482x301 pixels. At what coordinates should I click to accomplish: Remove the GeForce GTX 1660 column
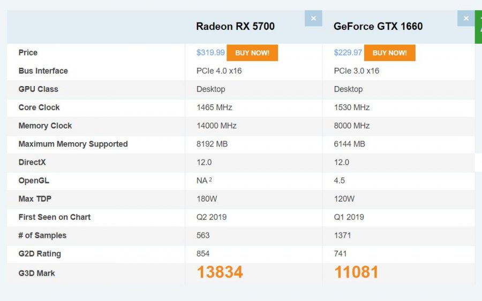pos(466,19)
